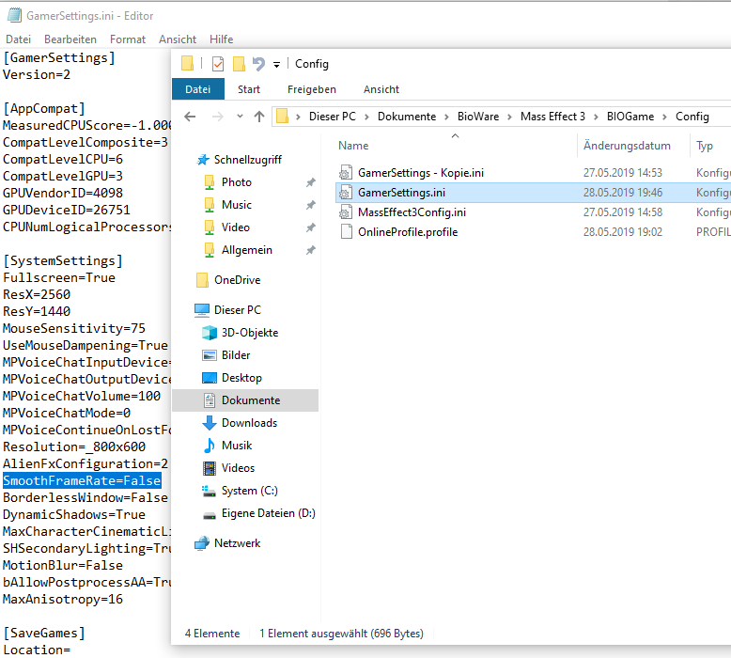Select OnlineProfile.profile file

(x=408, y=232)
